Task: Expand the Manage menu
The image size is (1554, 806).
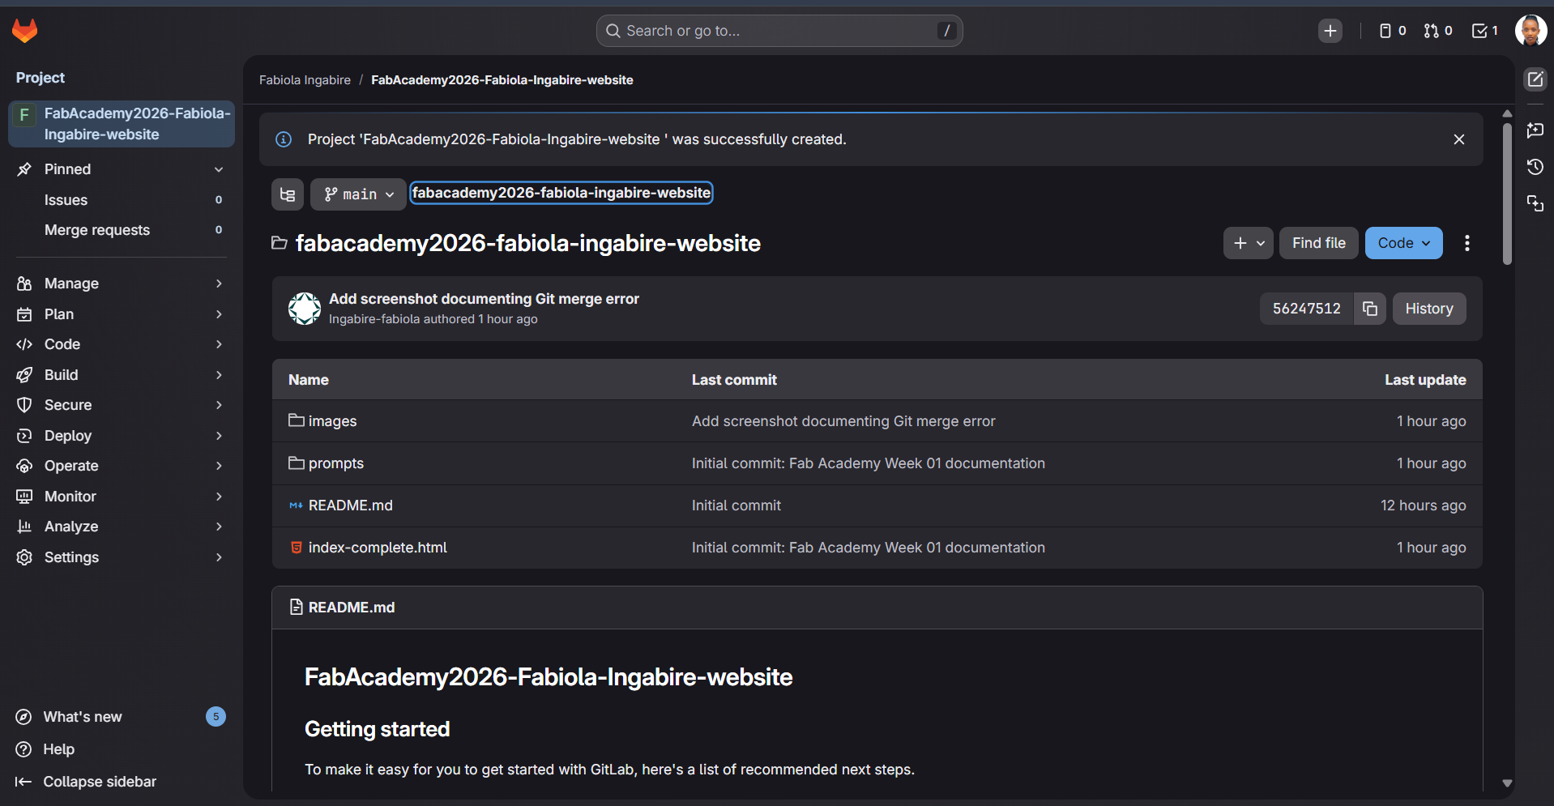Action: pos(122,284)
